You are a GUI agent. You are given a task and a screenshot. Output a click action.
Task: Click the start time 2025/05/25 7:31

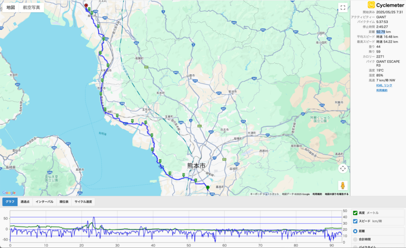pyautogui.click(x=389, y=12)
